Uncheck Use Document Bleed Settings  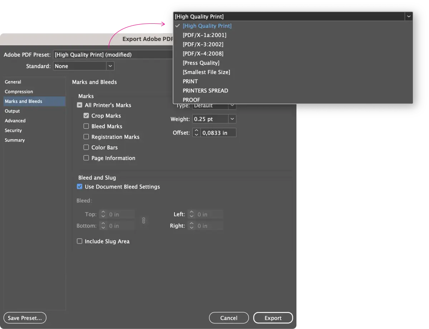coord(80,186)
